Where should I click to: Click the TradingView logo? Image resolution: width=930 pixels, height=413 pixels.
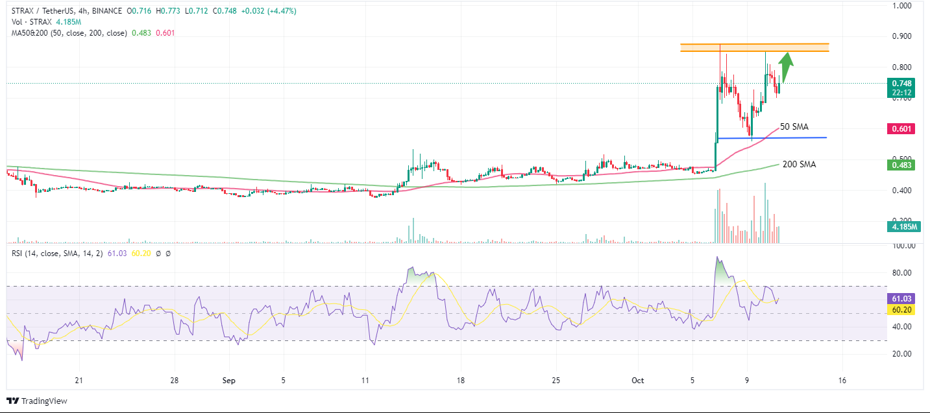(x=36, y=401)
